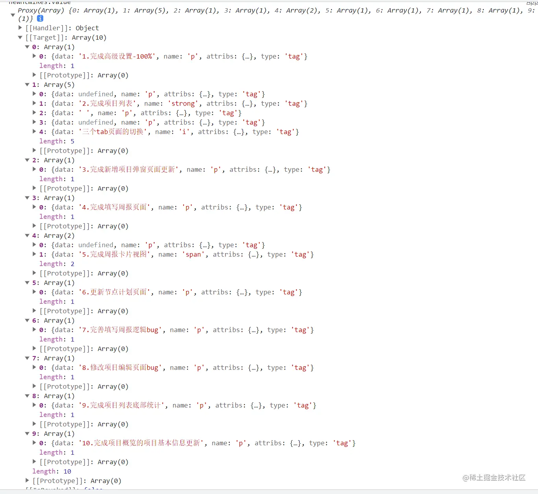The height and width of the screenshot is (494, 538).
Task: Expand object with '5.完成周报卡片视图'
Action: tap(34, 254)
